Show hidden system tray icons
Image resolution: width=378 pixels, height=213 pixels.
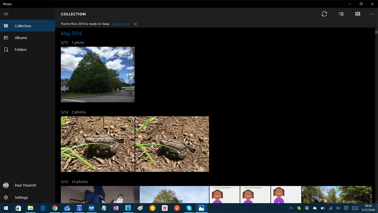click(291, 208)
